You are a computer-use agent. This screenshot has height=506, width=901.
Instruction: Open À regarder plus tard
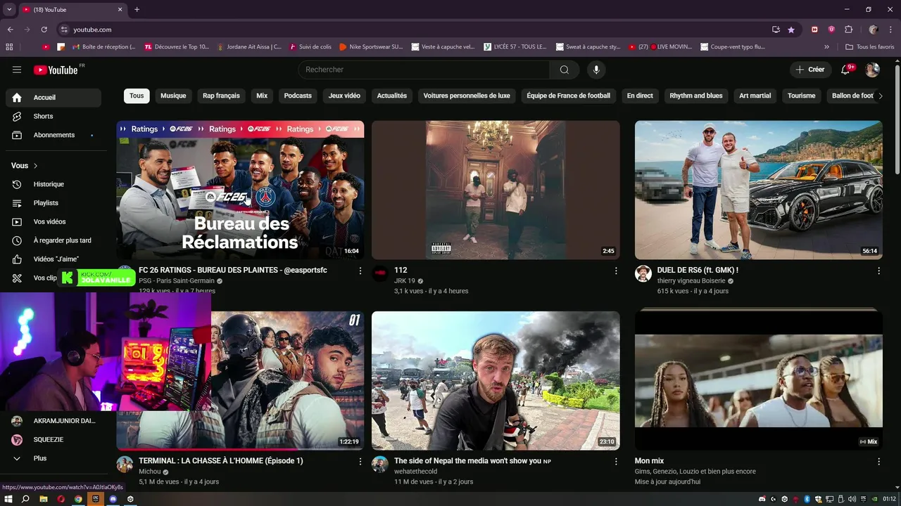click(53, 240)
